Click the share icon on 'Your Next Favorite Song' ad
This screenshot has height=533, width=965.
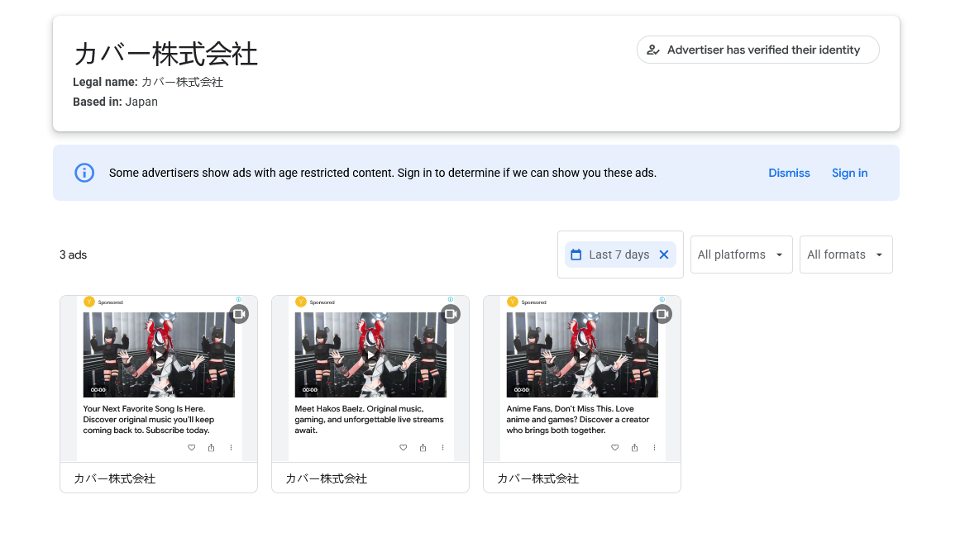point(211,448)
